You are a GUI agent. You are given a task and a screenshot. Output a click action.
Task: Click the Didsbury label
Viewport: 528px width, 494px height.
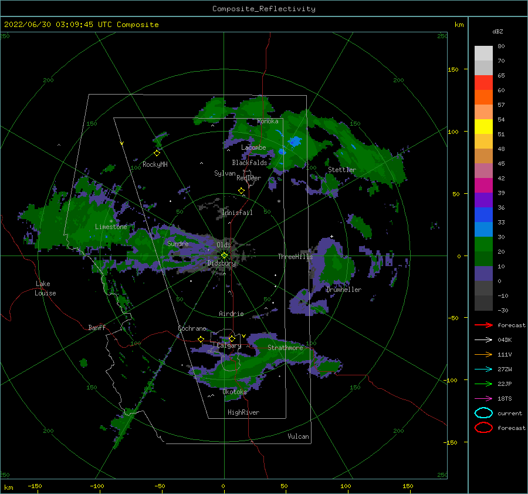222,263
